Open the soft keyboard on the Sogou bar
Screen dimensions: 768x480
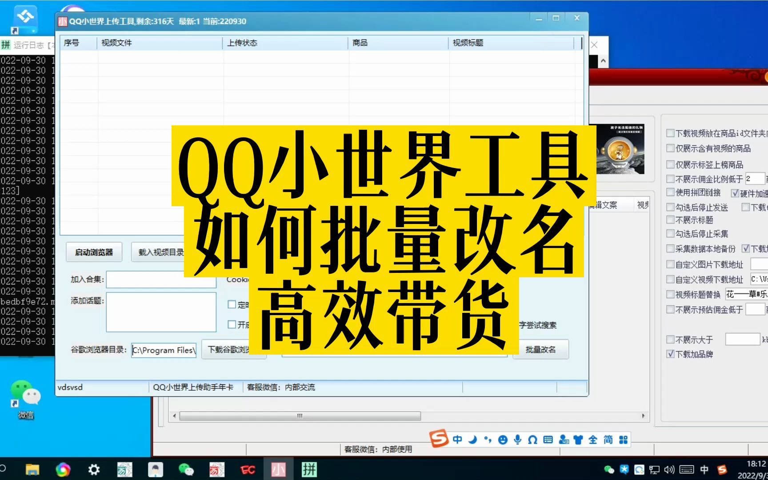tap(548, 440)
